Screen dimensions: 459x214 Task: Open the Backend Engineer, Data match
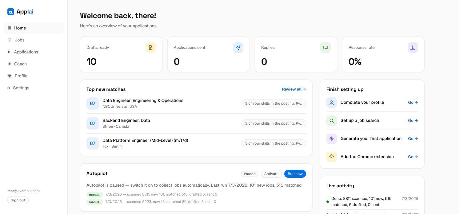click(x=126, y=120)
